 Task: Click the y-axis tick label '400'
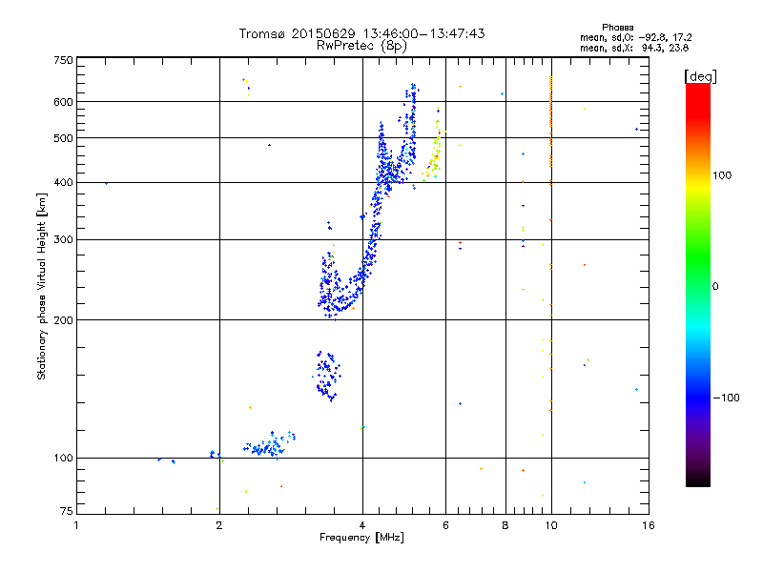tap(63, 183)
